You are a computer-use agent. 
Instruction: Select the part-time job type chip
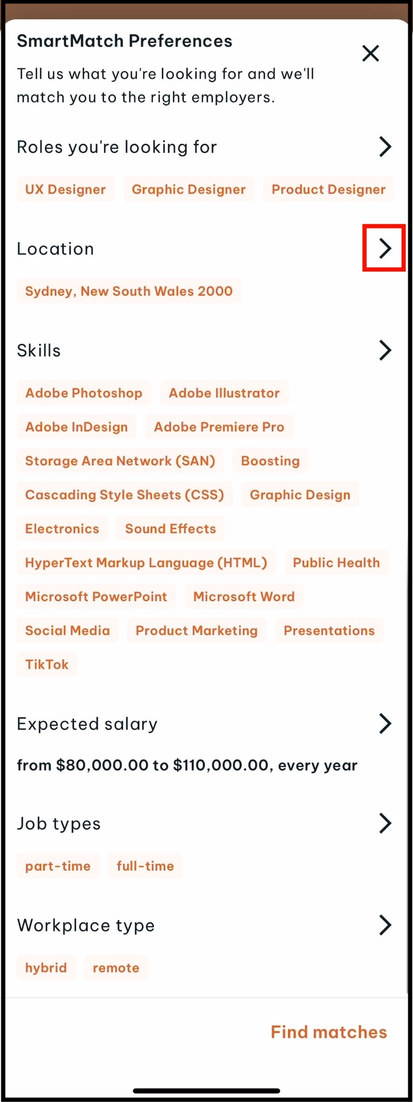(x=58, y=866)
